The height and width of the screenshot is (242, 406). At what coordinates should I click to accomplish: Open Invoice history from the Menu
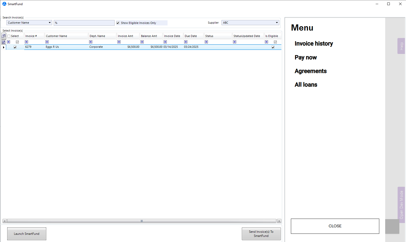[313, 44]
